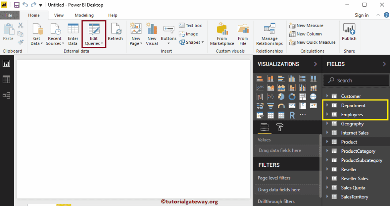Switch to the View ribbon tab
Screen dimensions: 390x206
click(59, 15)
